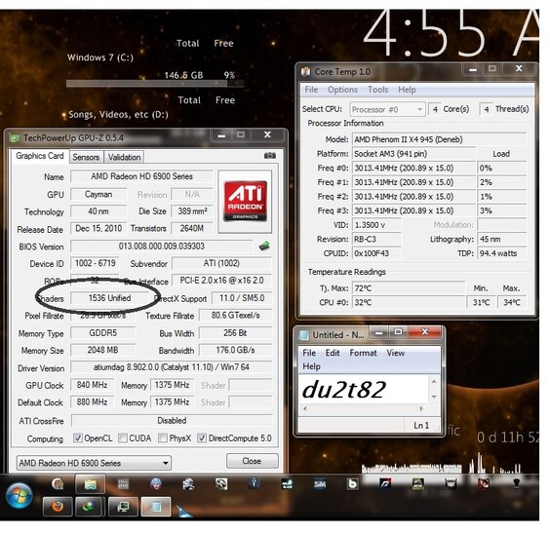Switch to the Sensors tab

(x=86, y=157)
